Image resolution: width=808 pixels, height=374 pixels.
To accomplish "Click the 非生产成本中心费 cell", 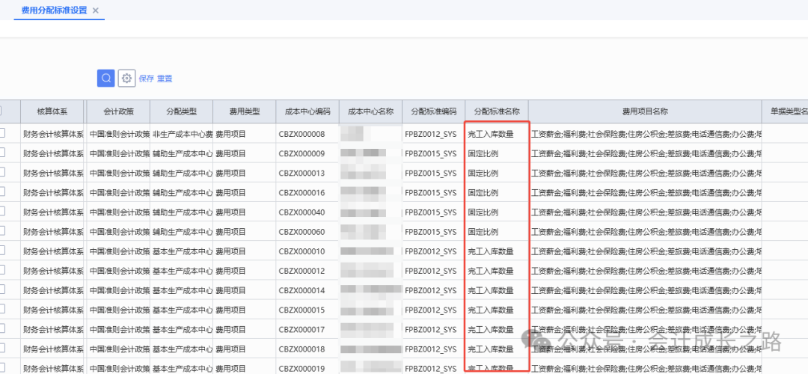I will (x=182, y=134).
